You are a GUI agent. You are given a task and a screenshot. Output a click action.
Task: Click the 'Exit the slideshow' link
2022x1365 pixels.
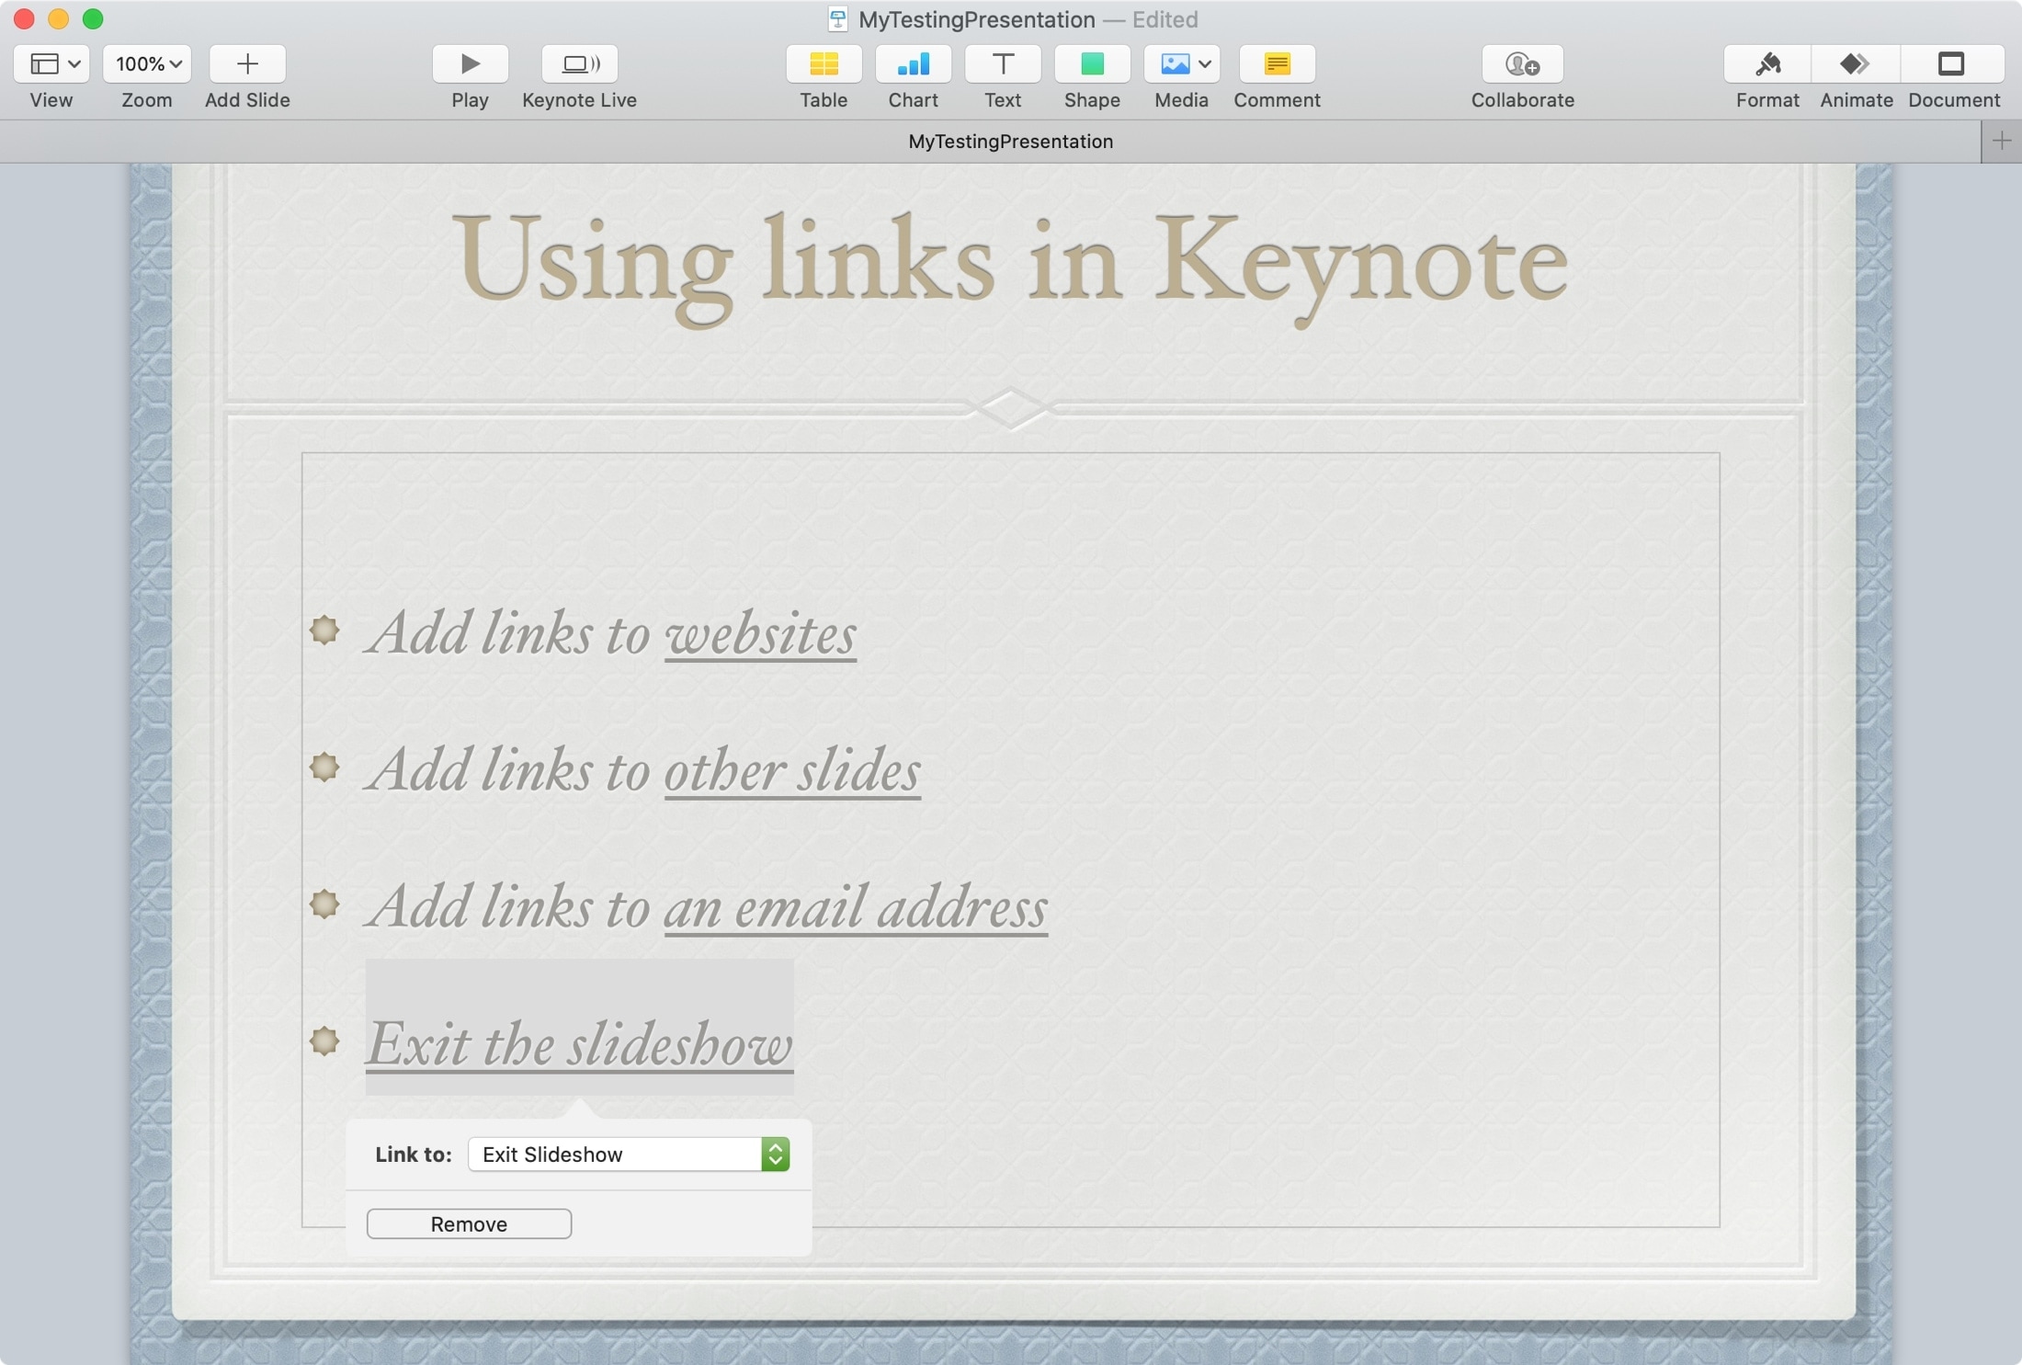[579, 1044]
